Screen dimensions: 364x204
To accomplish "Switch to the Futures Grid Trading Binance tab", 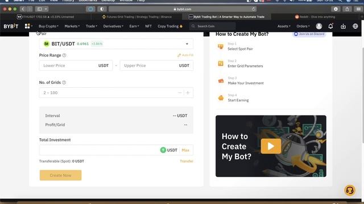I will click(137, 17).
